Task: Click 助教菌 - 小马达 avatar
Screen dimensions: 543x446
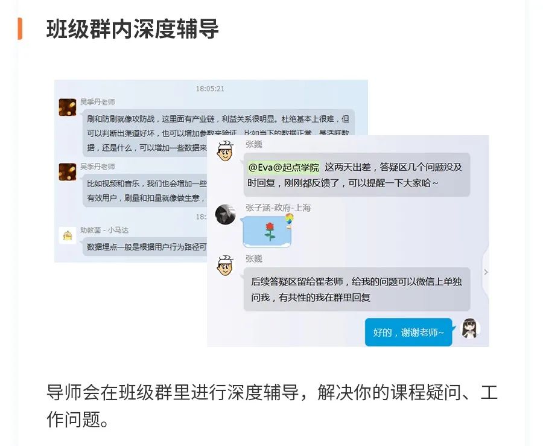Action: click(x=67, y=236)
